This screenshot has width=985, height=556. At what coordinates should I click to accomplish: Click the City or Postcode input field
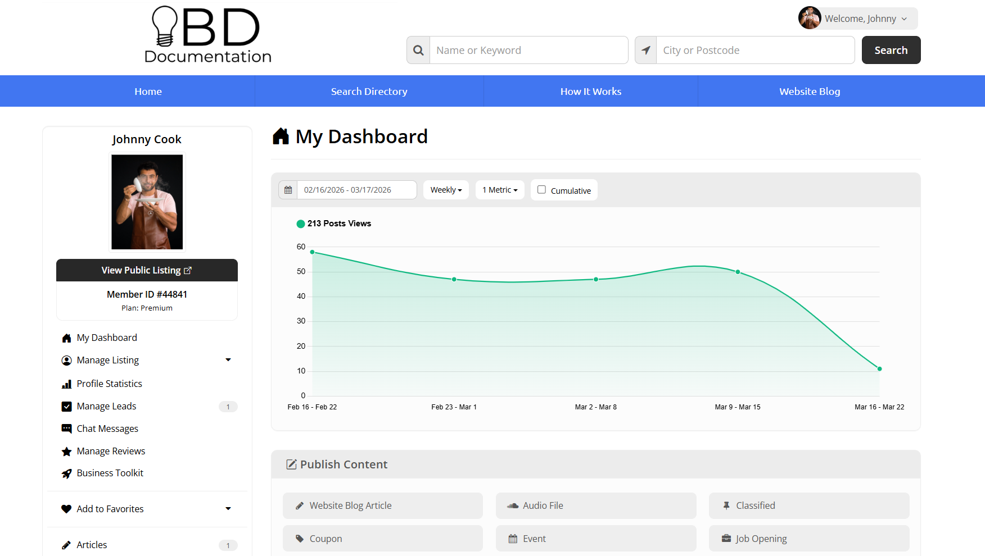point(756,50)
